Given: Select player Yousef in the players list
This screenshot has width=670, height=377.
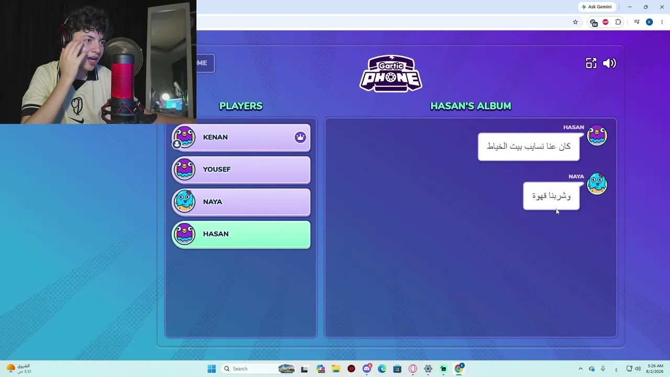Looking at the screenshot, I should 241,170.
